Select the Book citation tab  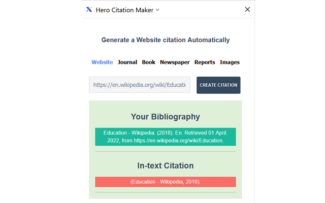148,62
